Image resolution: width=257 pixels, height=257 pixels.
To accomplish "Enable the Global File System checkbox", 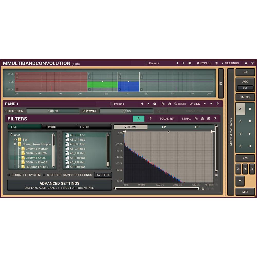I will click(9, 175).
